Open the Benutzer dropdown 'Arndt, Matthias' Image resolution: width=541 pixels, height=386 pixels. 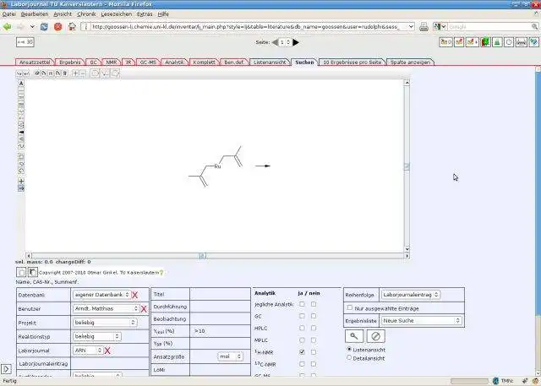tap(106, 308)
